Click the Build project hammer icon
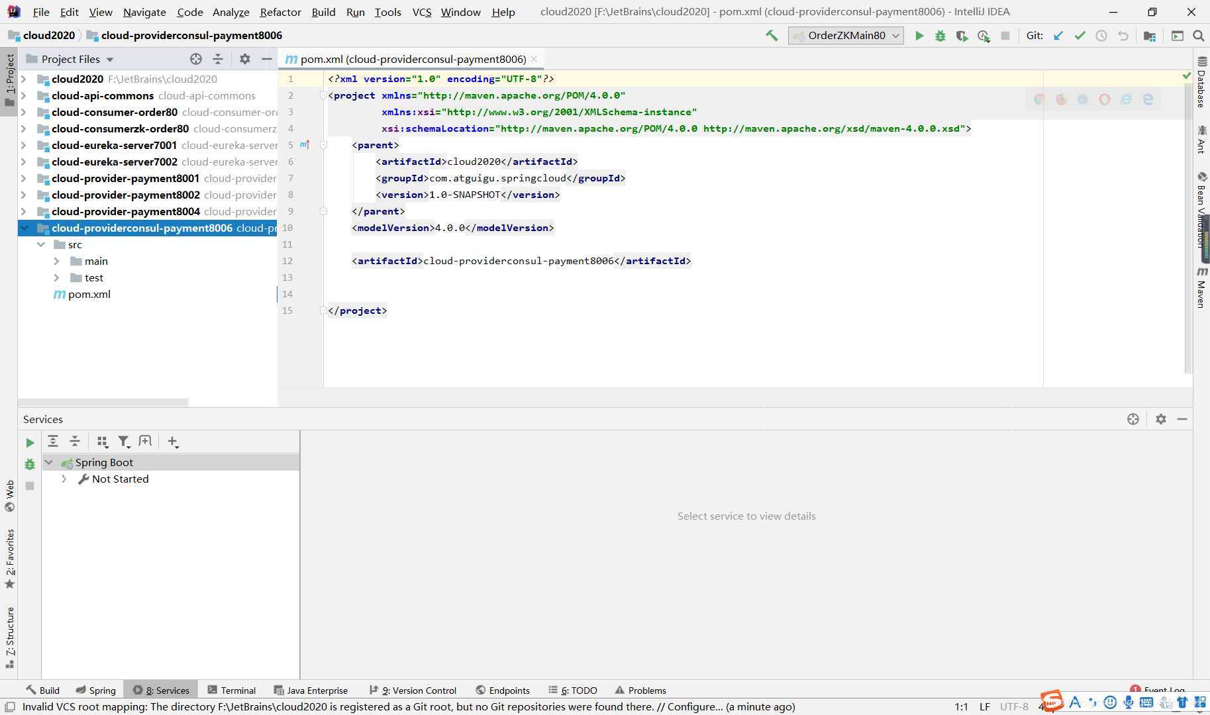Viewport: 1210px width, 715px height. point(772,36)
